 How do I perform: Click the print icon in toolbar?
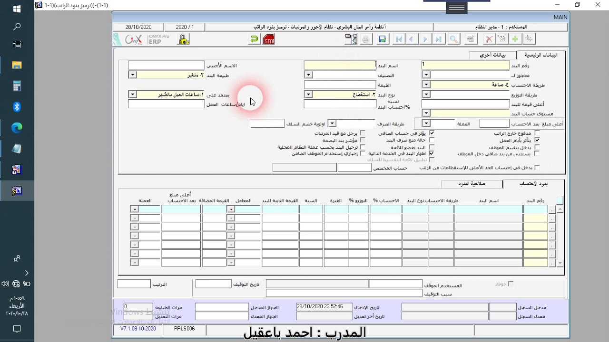point(366,39)
